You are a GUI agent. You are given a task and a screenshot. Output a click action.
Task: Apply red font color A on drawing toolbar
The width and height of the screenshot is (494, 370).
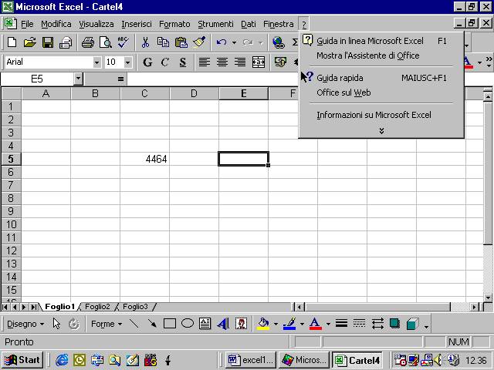316,324
